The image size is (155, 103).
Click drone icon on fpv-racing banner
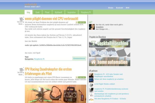click(x=93, y=53)
